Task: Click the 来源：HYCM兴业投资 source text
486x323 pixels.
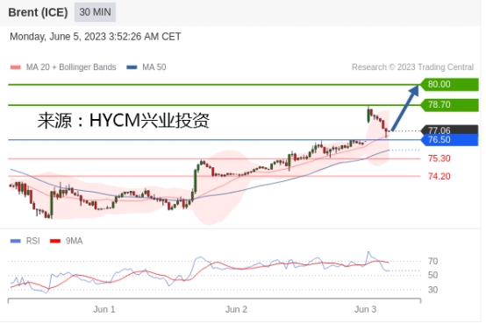Action: tap(124, 120)
